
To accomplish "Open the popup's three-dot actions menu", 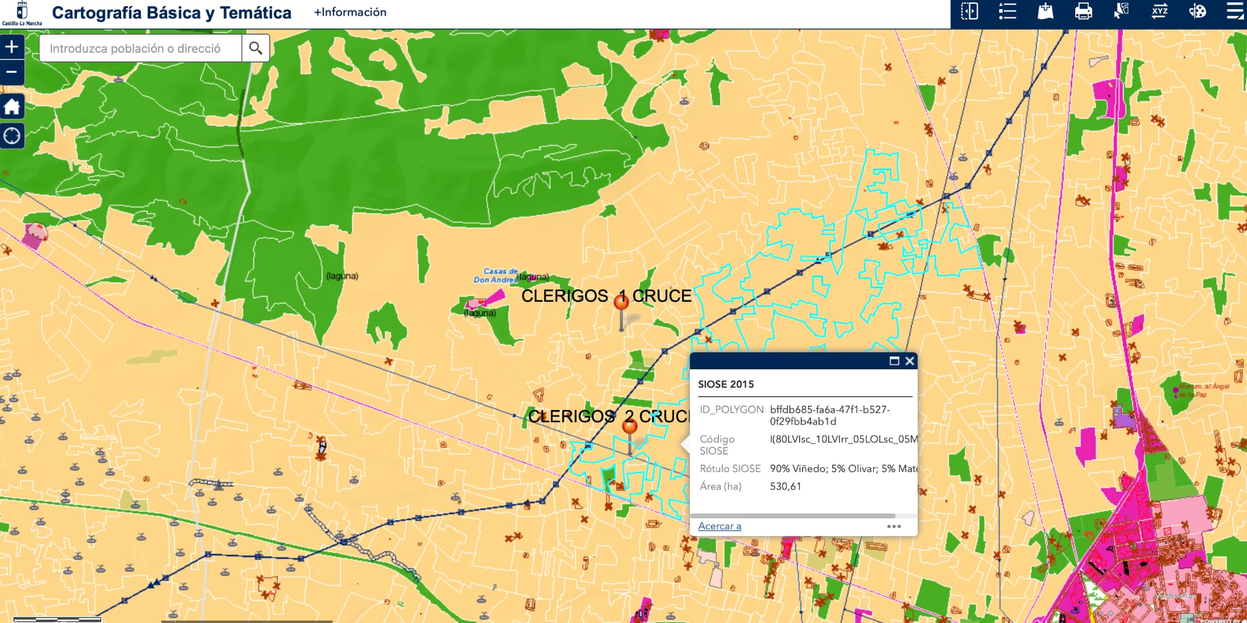I will (893, 526).
